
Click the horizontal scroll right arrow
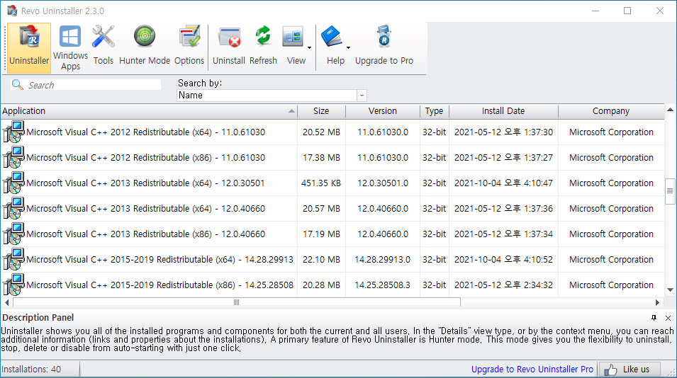pyautogui.click(x=658, y=302)
